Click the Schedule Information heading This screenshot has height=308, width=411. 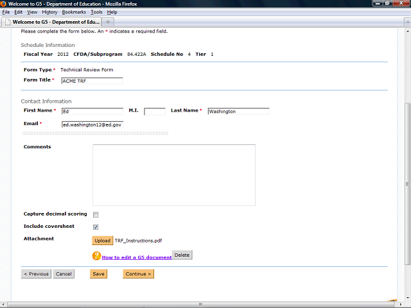[48, 45]
